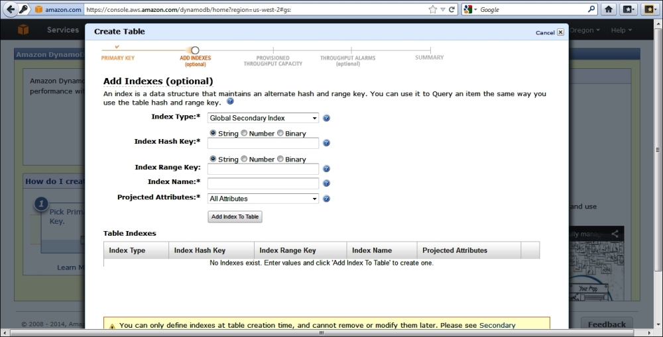Select Binary for Index Range Key
This screenshot has width=663, height=337.
pos(280,159)
